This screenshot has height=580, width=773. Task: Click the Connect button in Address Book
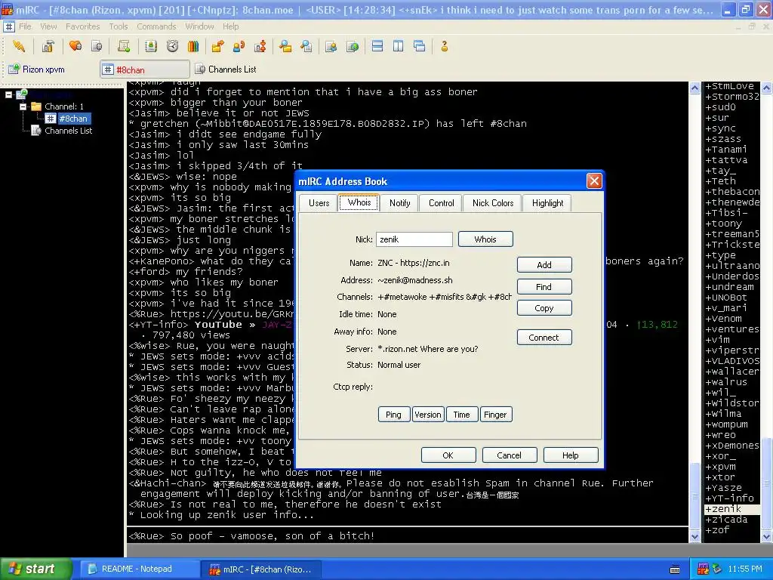tap(544, 338)
